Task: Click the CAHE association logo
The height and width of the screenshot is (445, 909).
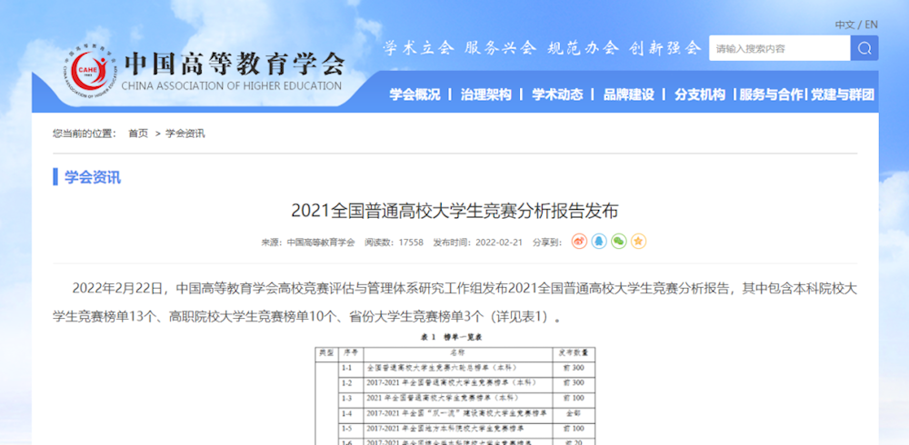Action: click(x=89, y=71)
